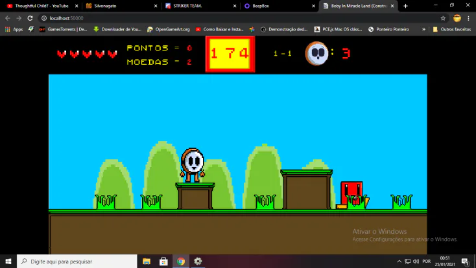Screen dimensions: 476x268
Task: Click the first red heart in the HUD
Action: (62, 54)
